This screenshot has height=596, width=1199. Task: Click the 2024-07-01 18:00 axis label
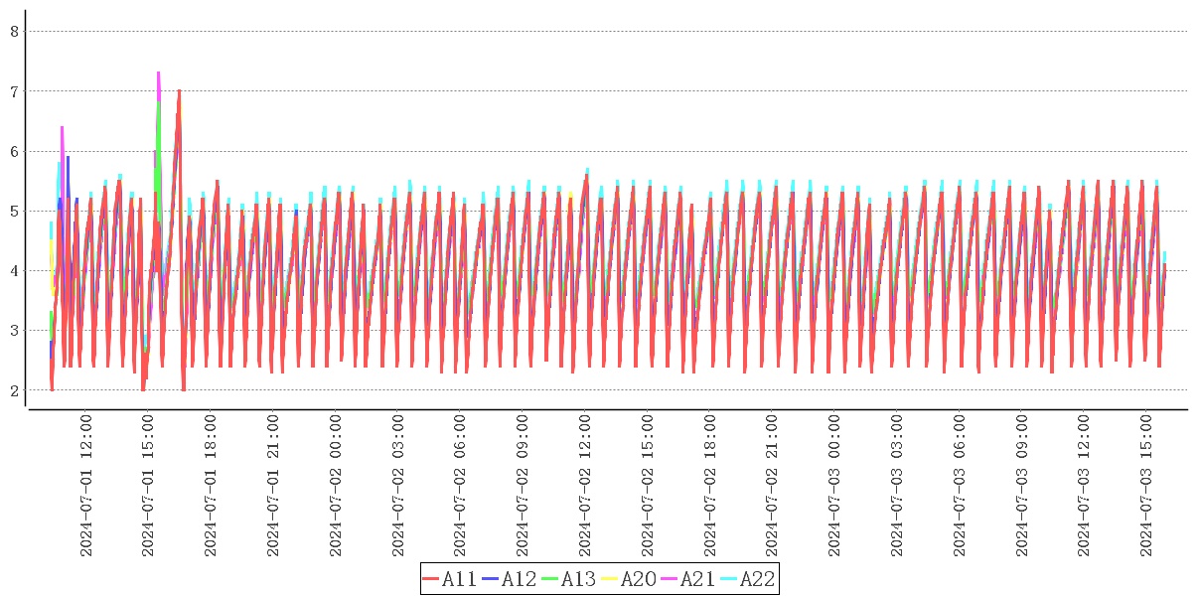211,487
